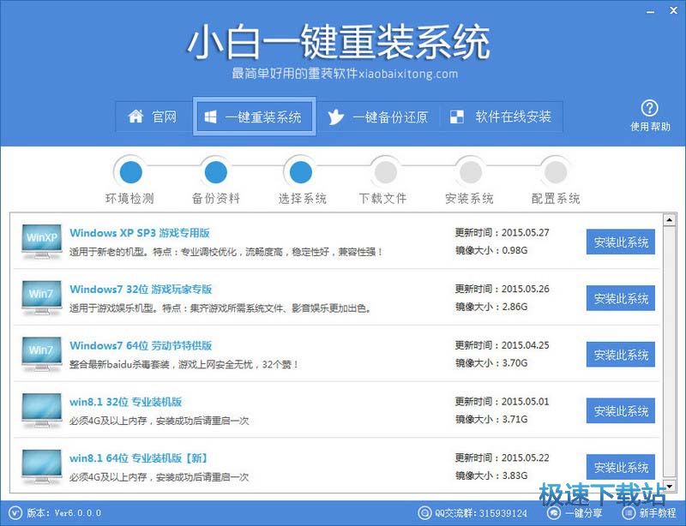Switch to 软件在线安装 tab

501,117
